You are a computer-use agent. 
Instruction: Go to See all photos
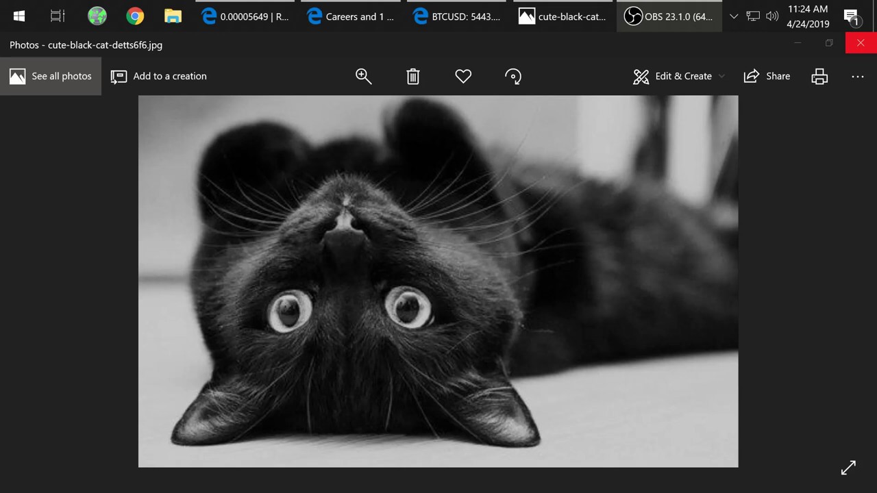[x=51, y=76]
